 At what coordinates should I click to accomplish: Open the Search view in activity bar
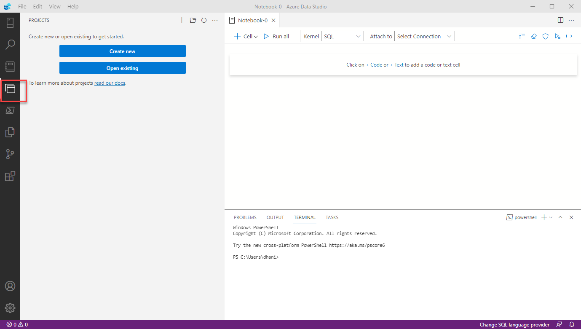coord(10,45)
